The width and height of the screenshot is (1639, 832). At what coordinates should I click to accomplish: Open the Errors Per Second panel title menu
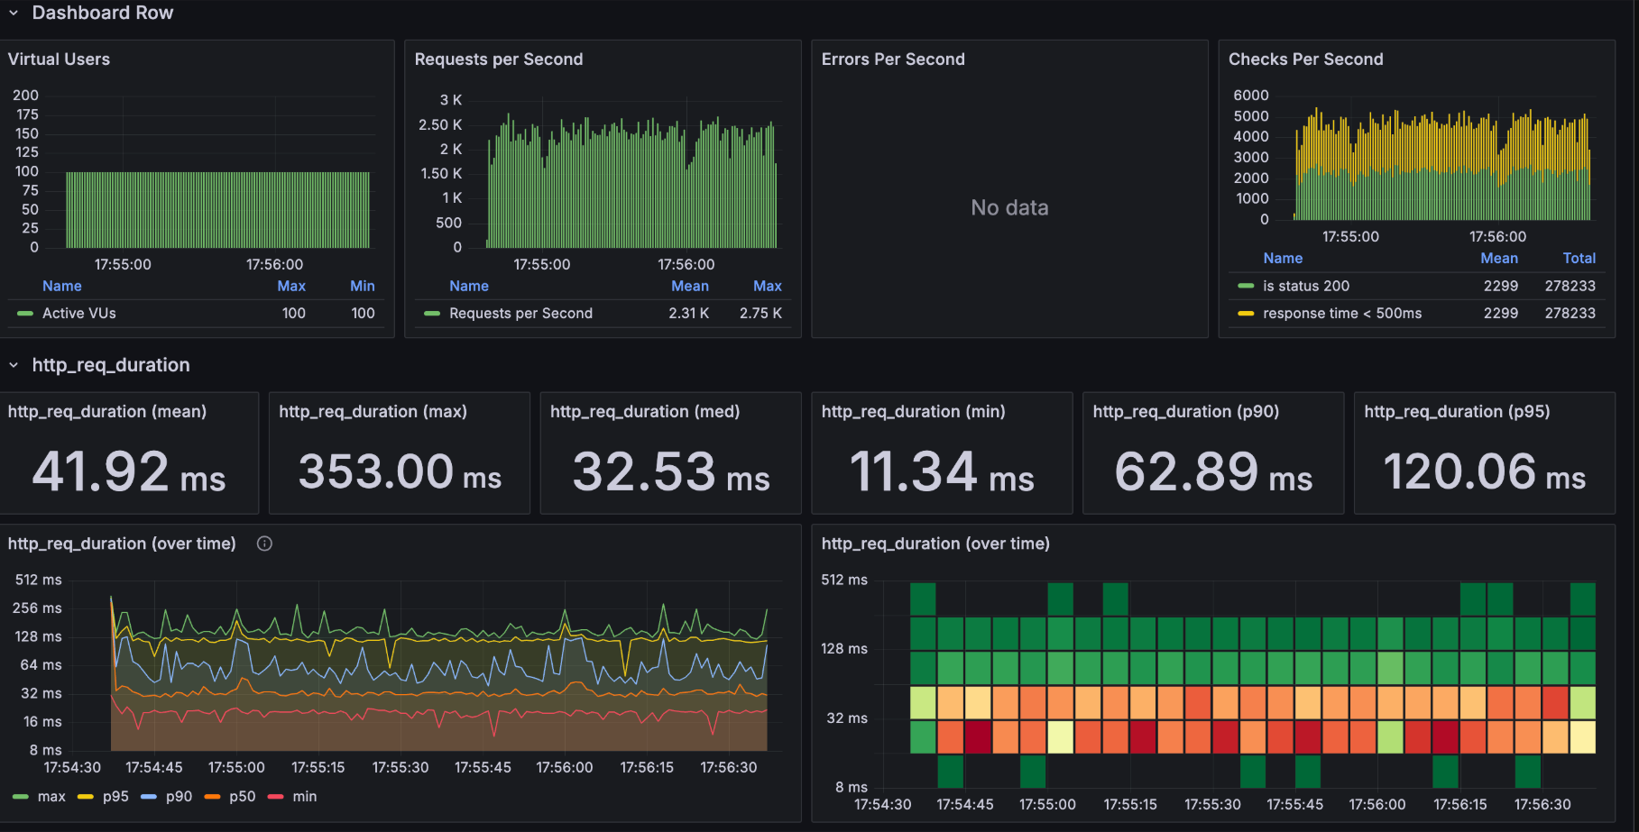893,59
